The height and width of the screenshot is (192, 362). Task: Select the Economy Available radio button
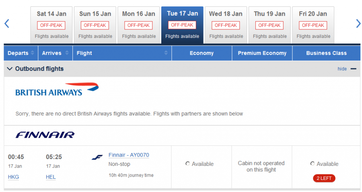click(187, 163)
